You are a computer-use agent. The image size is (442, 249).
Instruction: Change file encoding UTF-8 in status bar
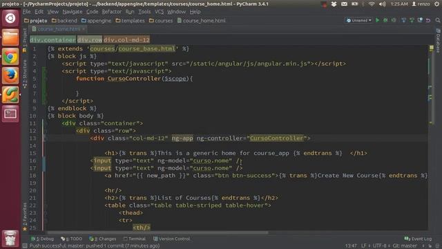coord(381,246)
